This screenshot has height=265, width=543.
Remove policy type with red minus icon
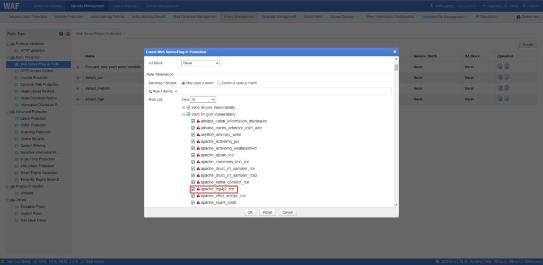(68, 33)
